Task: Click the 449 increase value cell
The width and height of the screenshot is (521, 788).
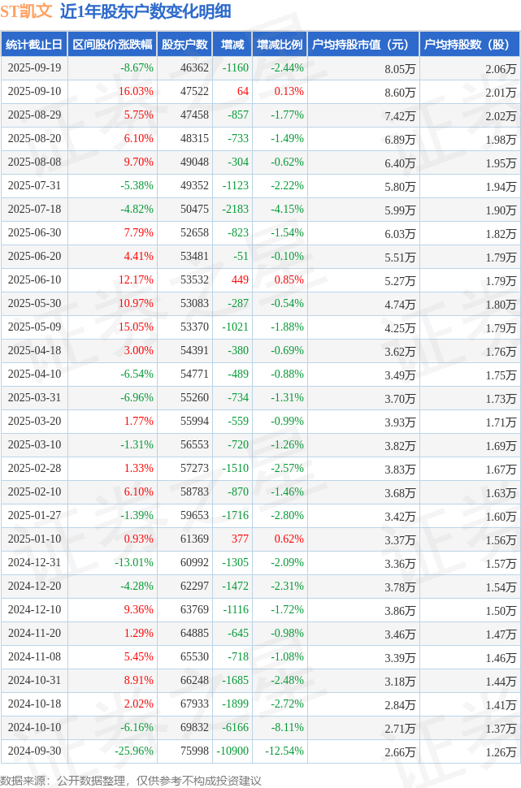Action: 240,280
